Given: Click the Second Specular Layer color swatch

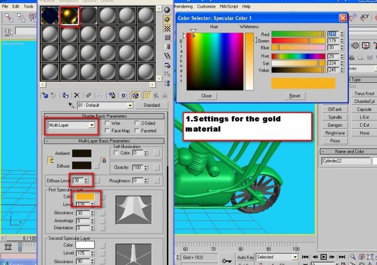Looking at the screenshot, I should click(x=85, y=245).
